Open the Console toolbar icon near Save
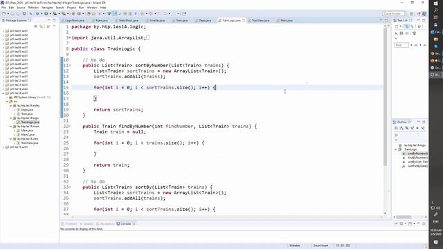 [24, 14]
